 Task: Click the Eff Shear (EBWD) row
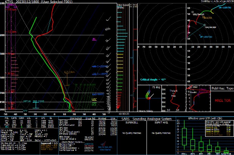[88, 134]
